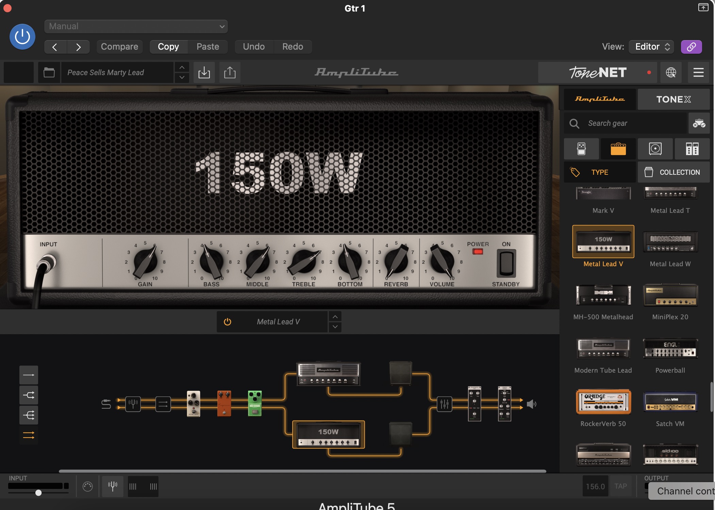Image resolution: width=715 pixels, height=510 pixels.
Task: Select the mixer block in signal chain
Action: 444,404
